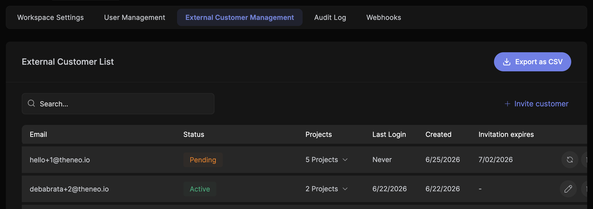Click the Last Login column header
Screen dimensions: 593x209
click(x=389, y=134)
